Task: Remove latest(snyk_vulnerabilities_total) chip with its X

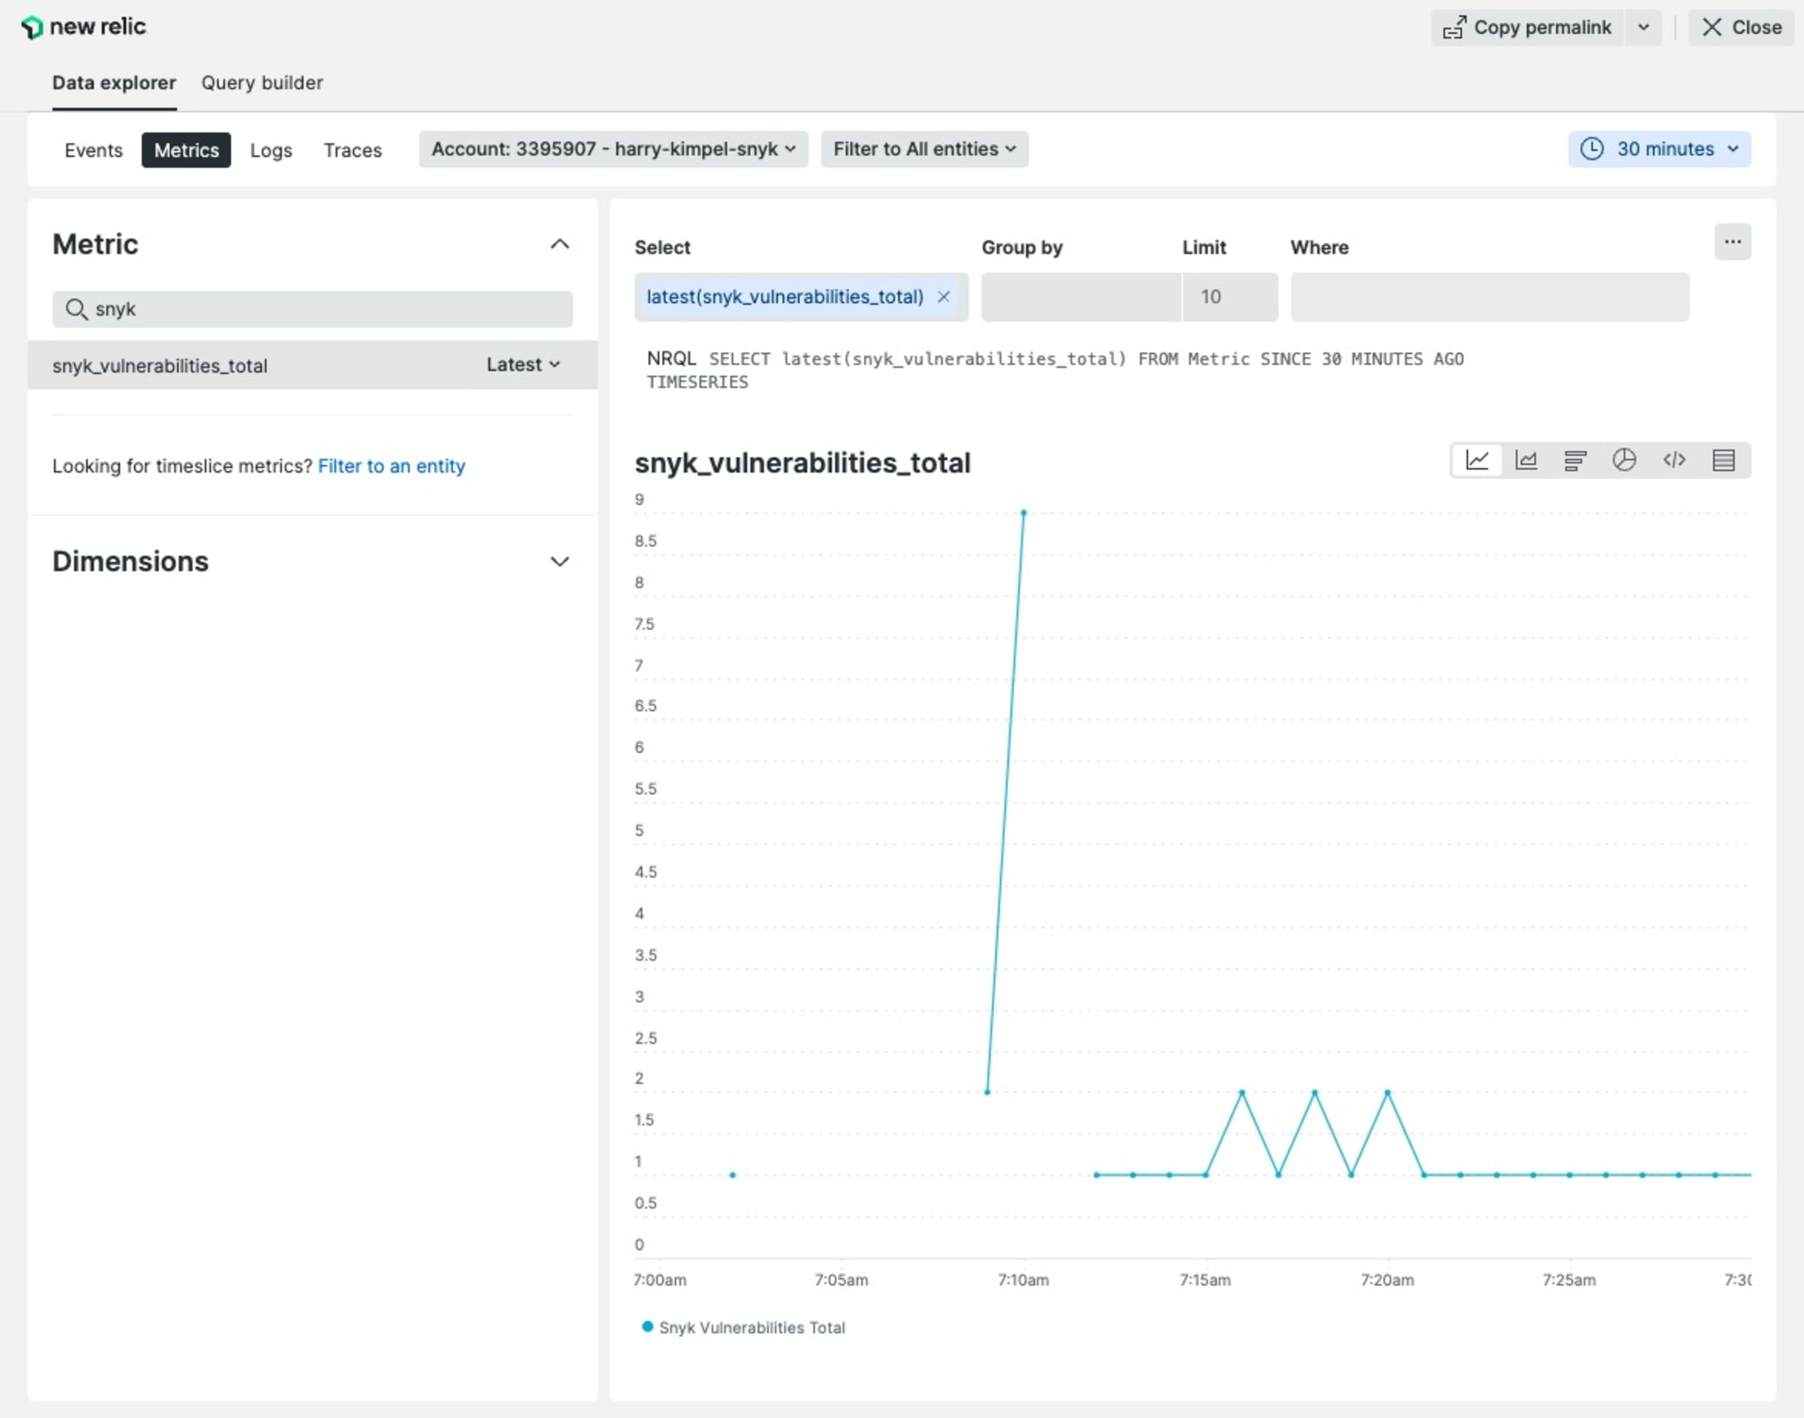Action: pyautogui.click(x=944, y=297)
